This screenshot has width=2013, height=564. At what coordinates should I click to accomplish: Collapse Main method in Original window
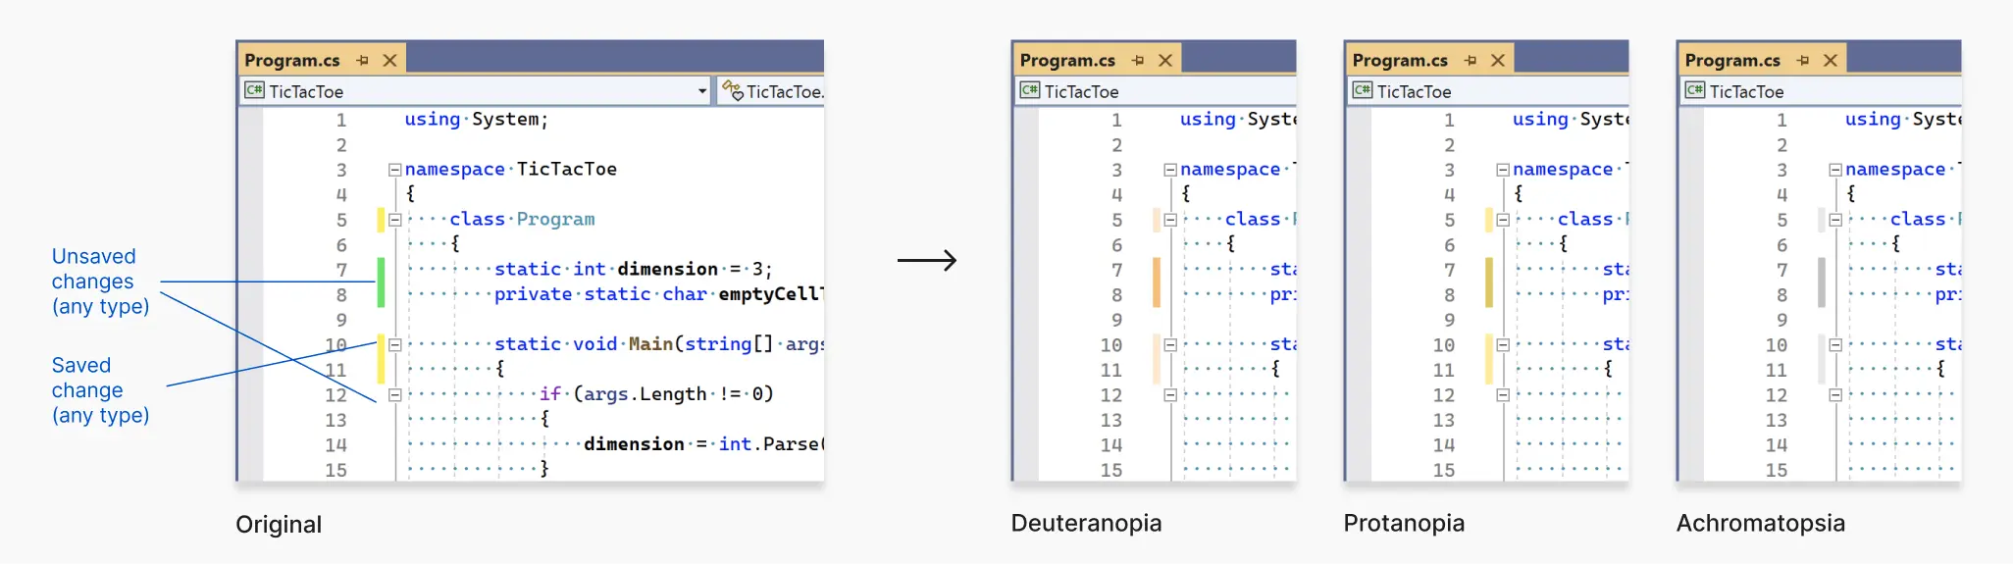[x=394, y=344]
